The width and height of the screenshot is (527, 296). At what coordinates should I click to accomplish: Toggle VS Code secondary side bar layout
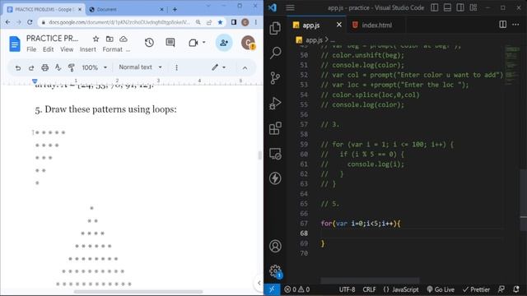(460, 7)
